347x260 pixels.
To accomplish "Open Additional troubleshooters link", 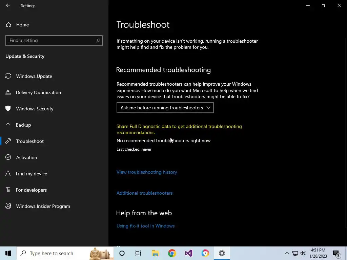I will (x=144, y=193).
